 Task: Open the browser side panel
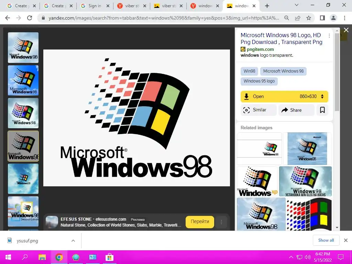click(x=322, y=18)
